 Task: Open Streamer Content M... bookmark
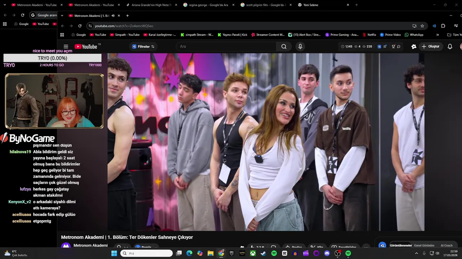coord(268,35)
